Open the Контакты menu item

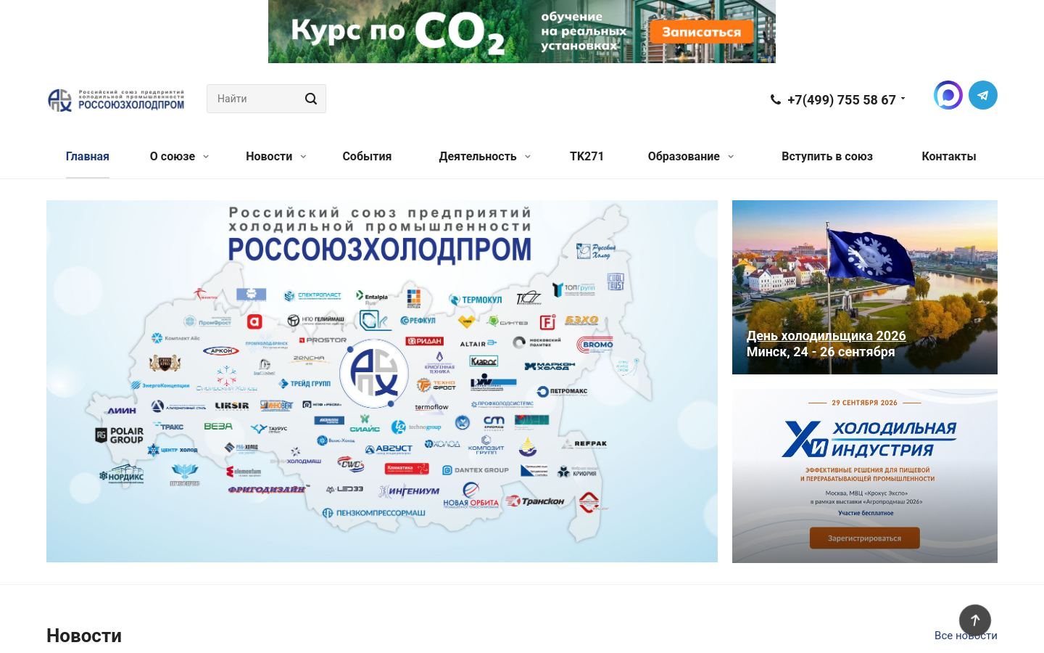pyautogui.click(x=948, y=157)
